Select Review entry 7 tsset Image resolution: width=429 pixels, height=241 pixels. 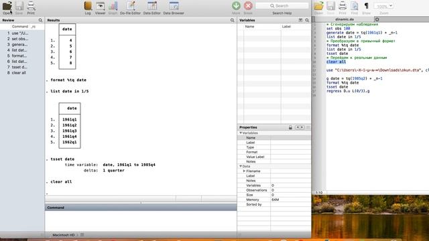(x=22, y=67)
